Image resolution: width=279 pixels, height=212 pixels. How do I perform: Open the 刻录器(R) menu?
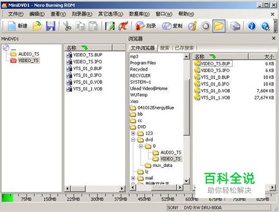pyautogui.click(x=82, y=14)
